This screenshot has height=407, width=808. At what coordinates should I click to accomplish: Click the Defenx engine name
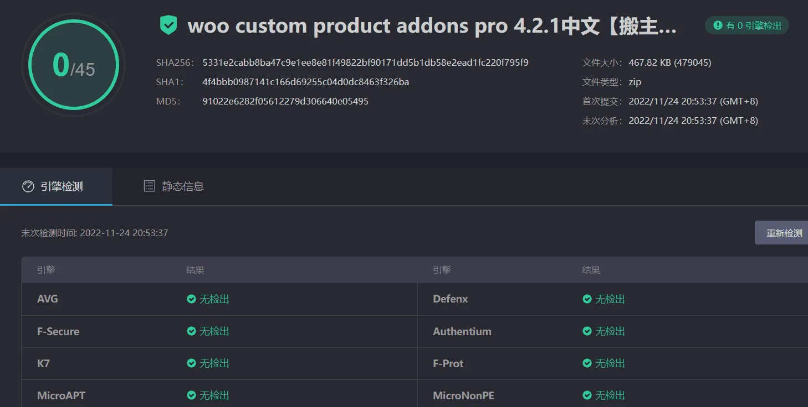451,299
